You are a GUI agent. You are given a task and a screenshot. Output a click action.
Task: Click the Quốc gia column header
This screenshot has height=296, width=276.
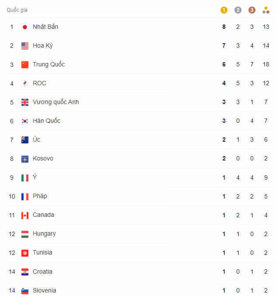click(x=17, y=10)
